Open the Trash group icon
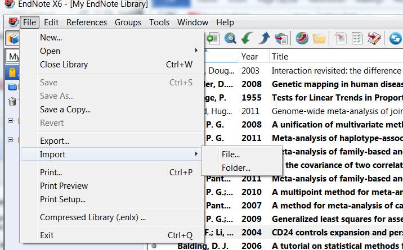 pos(12,102)
